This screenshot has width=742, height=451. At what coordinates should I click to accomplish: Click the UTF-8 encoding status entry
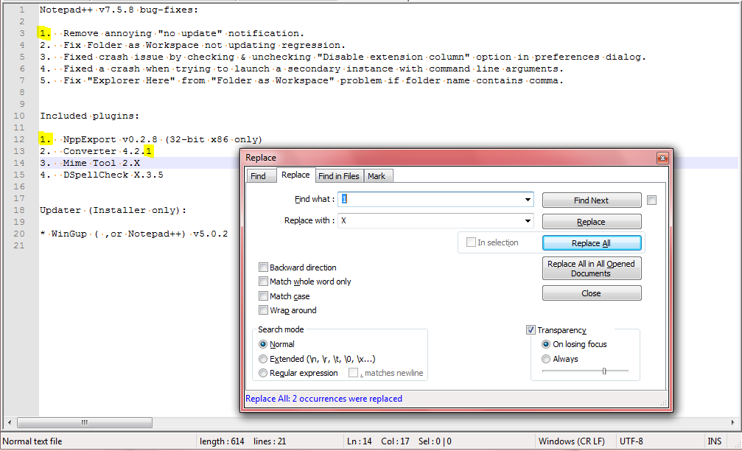pyautogui.click(x=631, y=441)
